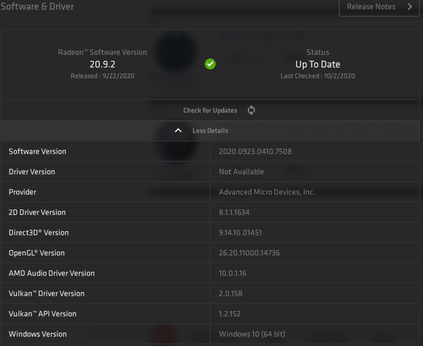Click the Up To Date status text
The width and height of the screenshot is (423, 346).
coord(318,64)
